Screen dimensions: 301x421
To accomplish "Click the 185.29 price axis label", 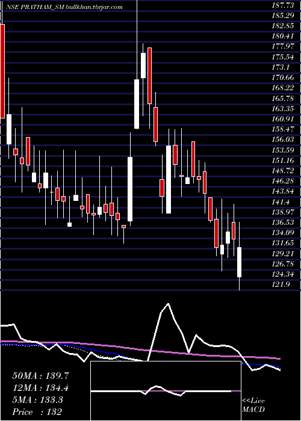I will coord(283,16).
